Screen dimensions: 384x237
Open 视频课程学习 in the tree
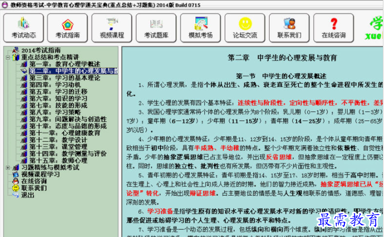(41, 174)
